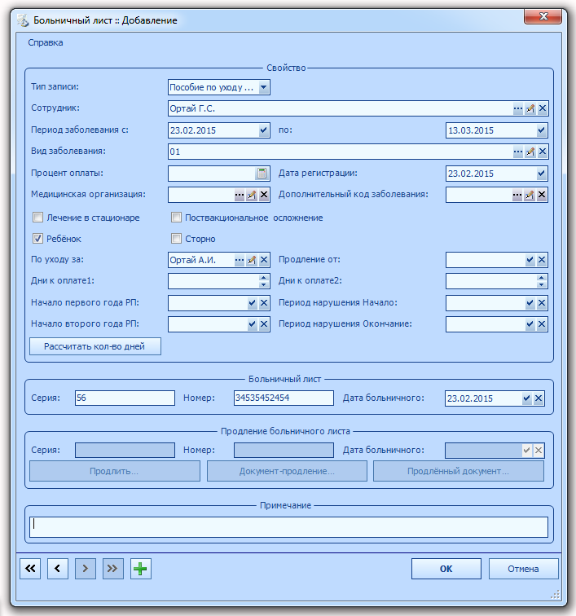Uncheck the Ребёнок checkbox

click(37, 239)
